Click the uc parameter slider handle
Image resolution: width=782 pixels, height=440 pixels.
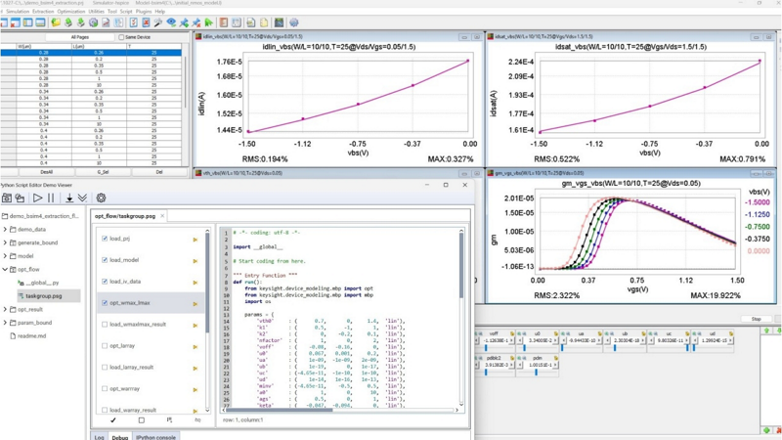click(687, 348)
